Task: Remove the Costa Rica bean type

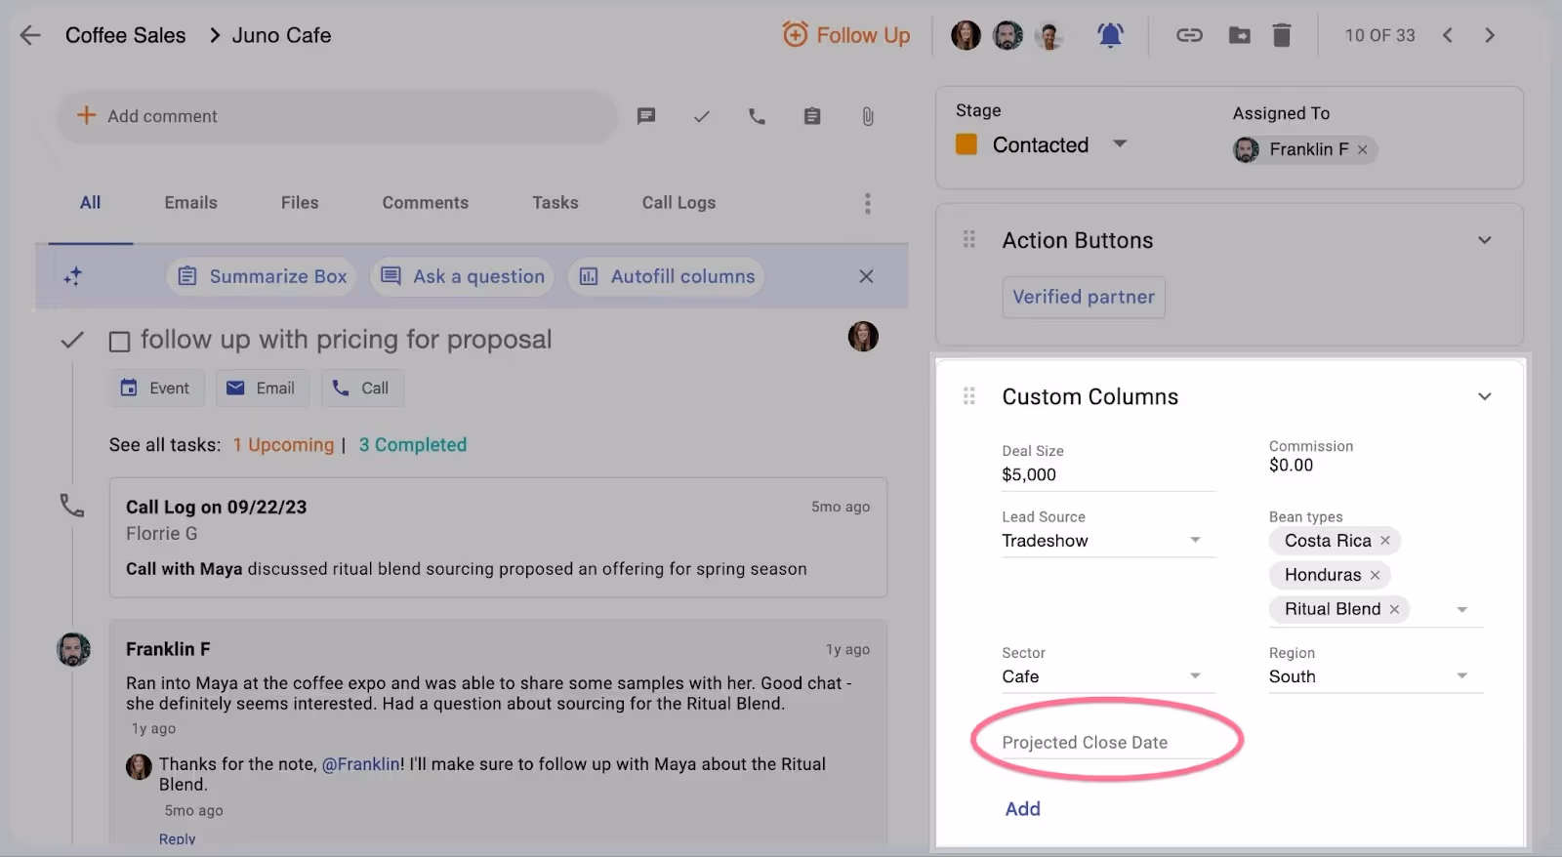Action: click(1385, 541)
